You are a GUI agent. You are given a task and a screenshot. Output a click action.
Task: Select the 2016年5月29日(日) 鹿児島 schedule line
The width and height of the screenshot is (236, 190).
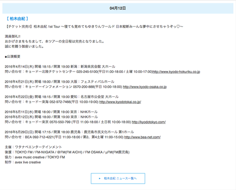[x=69, y=132]
